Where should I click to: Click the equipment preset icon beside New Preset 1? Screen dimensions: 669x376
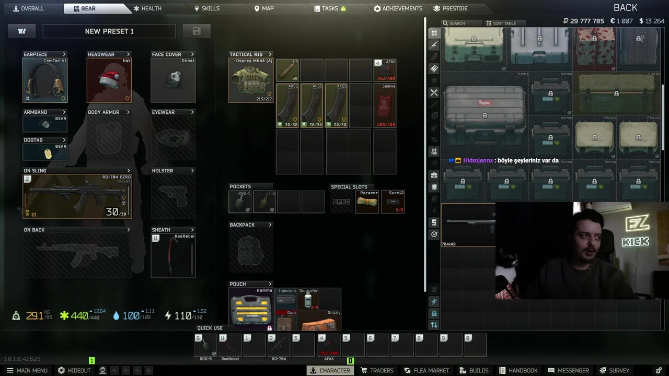pyautogui.click(x=22, y=31)
